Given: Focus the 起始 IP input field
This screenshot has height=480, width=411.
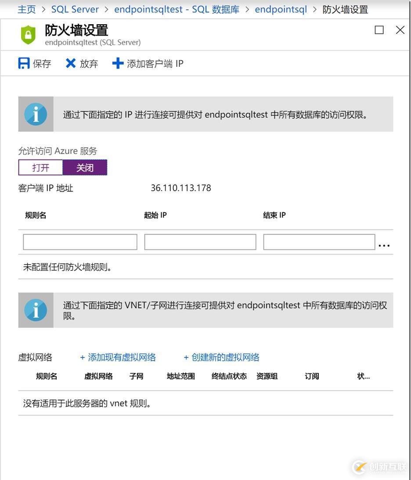Looking at the screenshot, I should (x=200, y=242).
